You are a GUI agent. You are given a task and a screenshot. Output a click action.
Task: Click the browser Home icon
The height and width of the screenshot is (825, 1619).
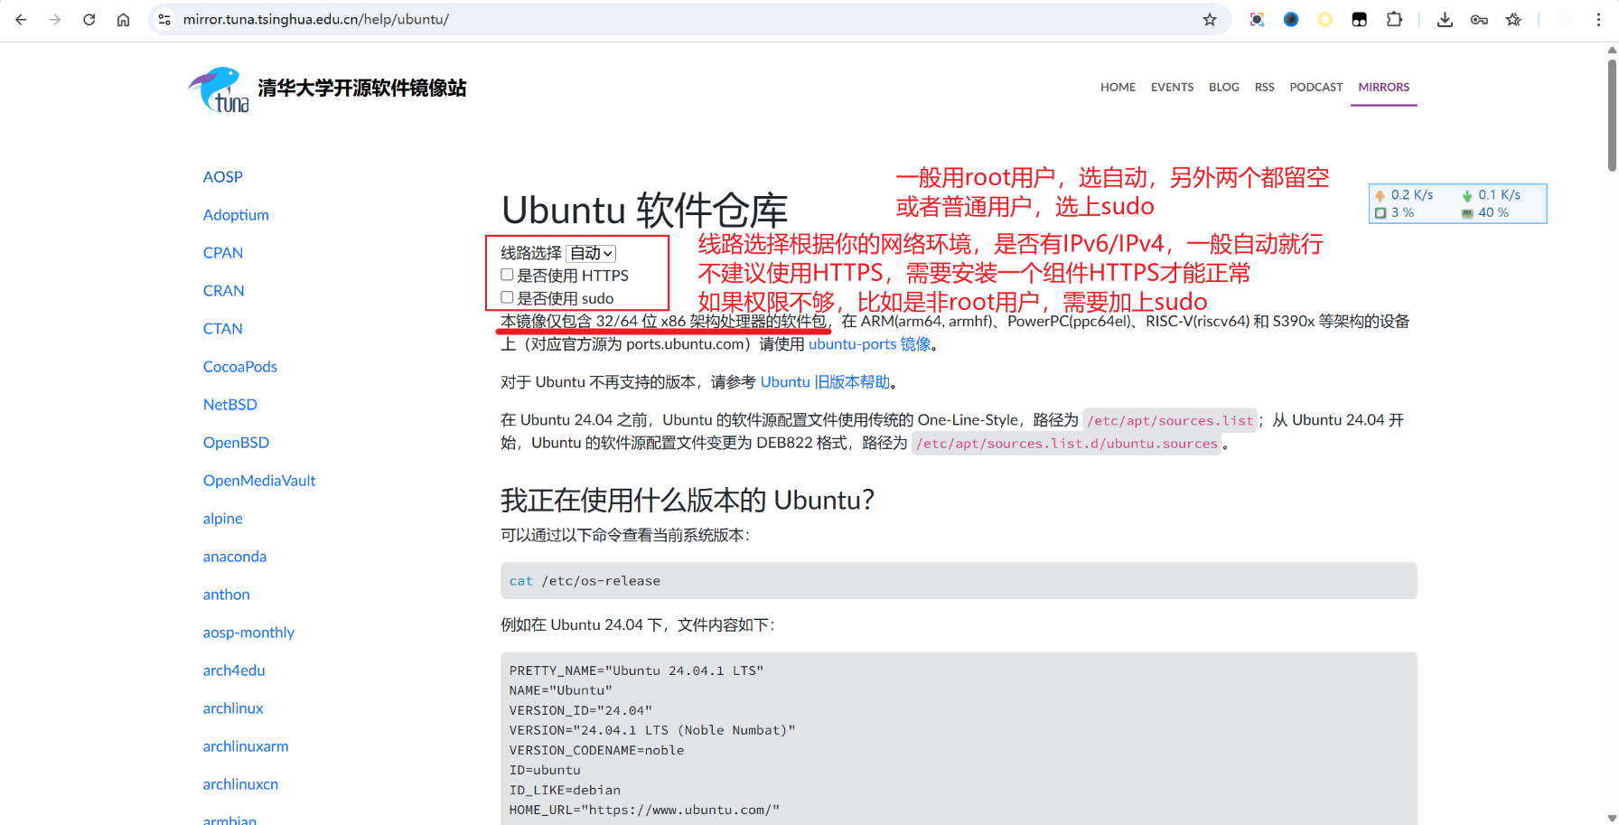pyautogui.click(x=123, y=19)
